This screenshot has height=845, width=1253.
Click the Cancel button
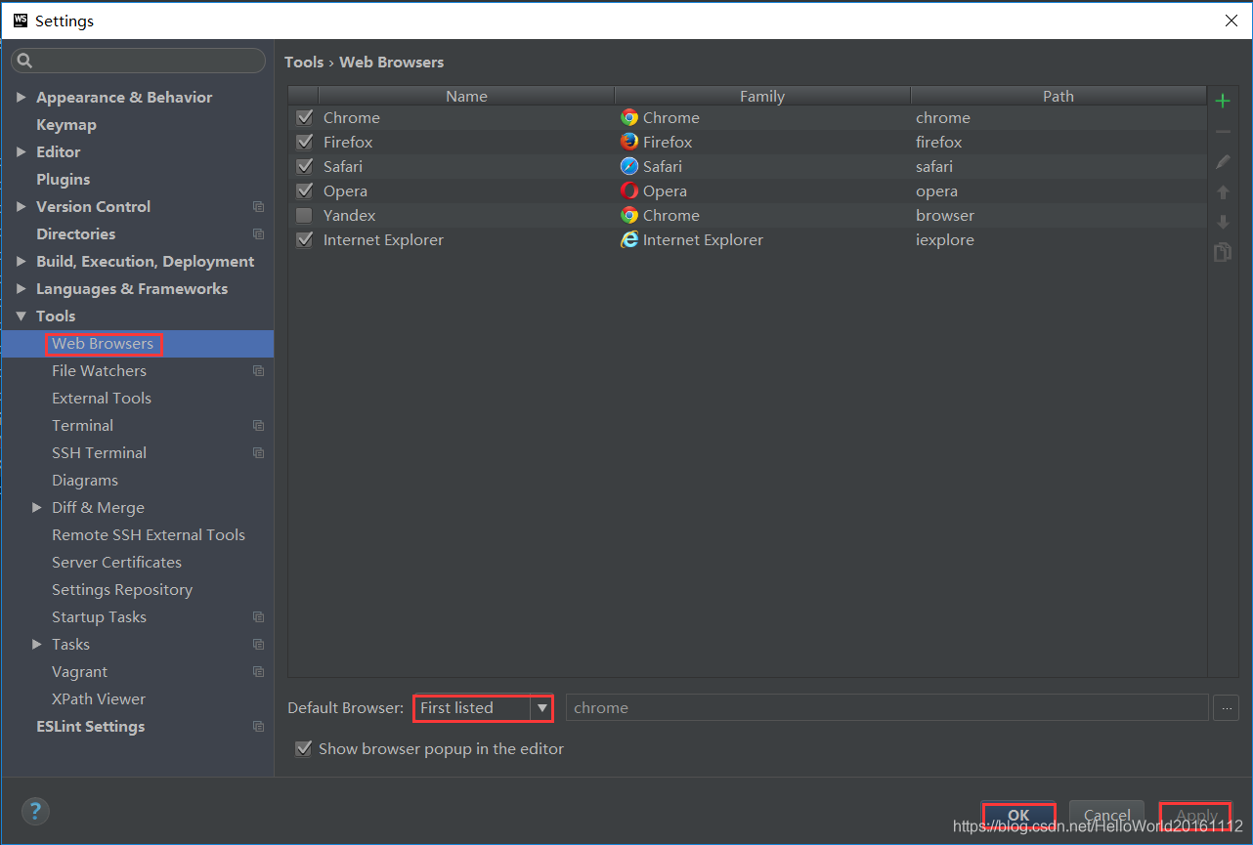coord(1107,815)
